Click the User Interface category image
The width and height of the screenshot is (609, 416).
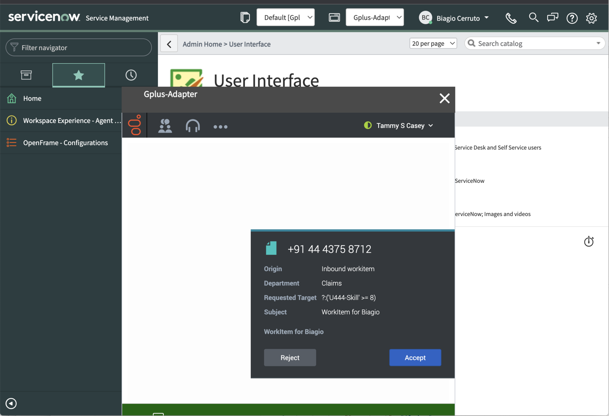coord(186,78)
